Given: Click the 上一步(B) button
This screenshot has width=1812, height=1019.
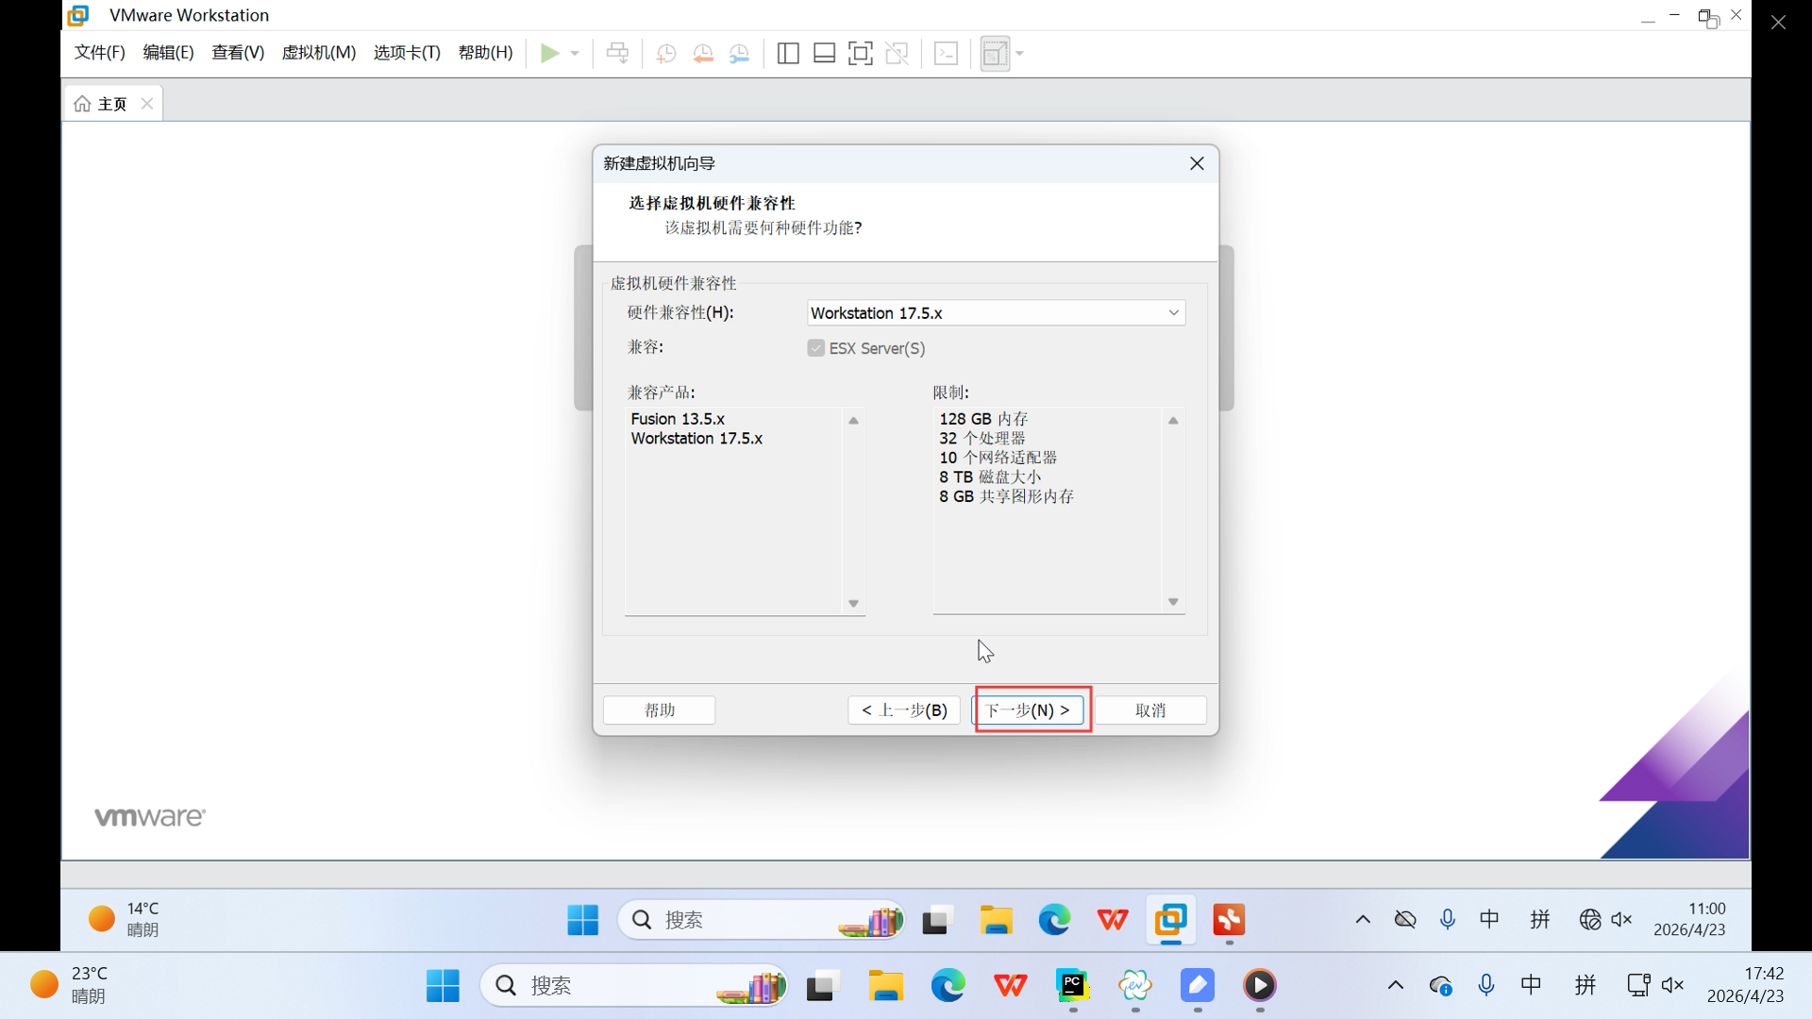Looking at the screenshot, I should pyautogui.click(x=903, y=710).
